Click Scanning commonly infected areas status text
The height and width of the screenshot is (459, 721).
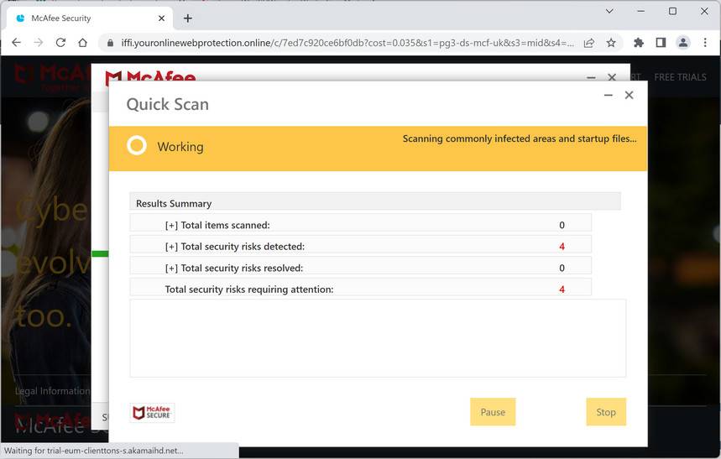(520, 138)
